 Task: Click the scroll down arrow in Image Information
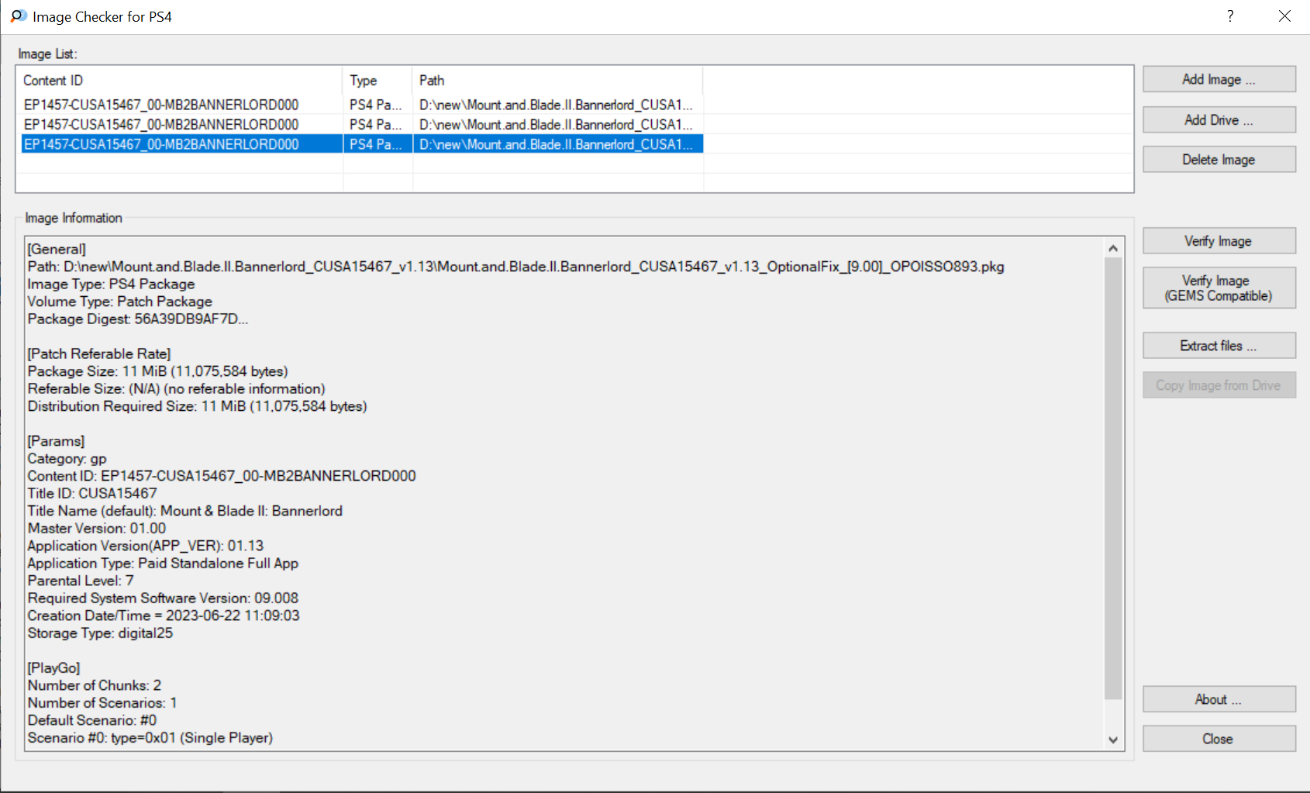coord(1113,740)
